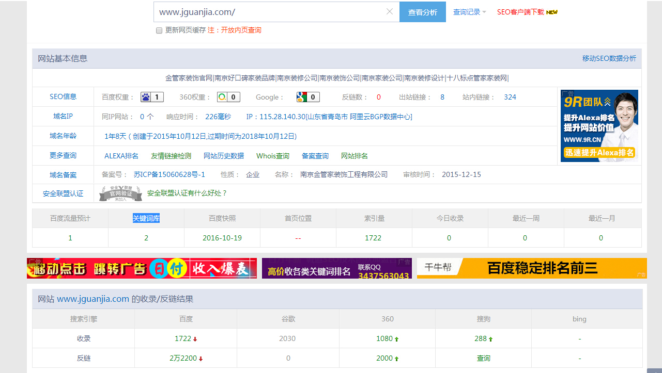Click the Google indexed count 2030
662x373 pixels.
click(287, 338)
